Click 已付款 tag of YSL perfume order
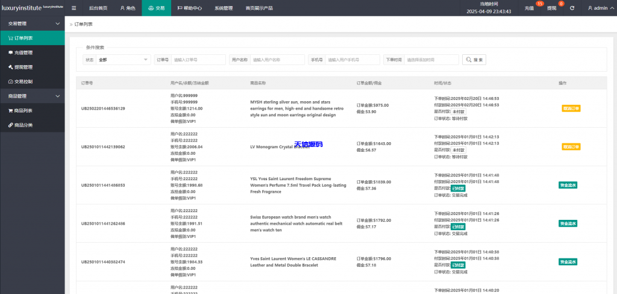Image resolution: width=617 pixels, height=294 pixels. 458,189
